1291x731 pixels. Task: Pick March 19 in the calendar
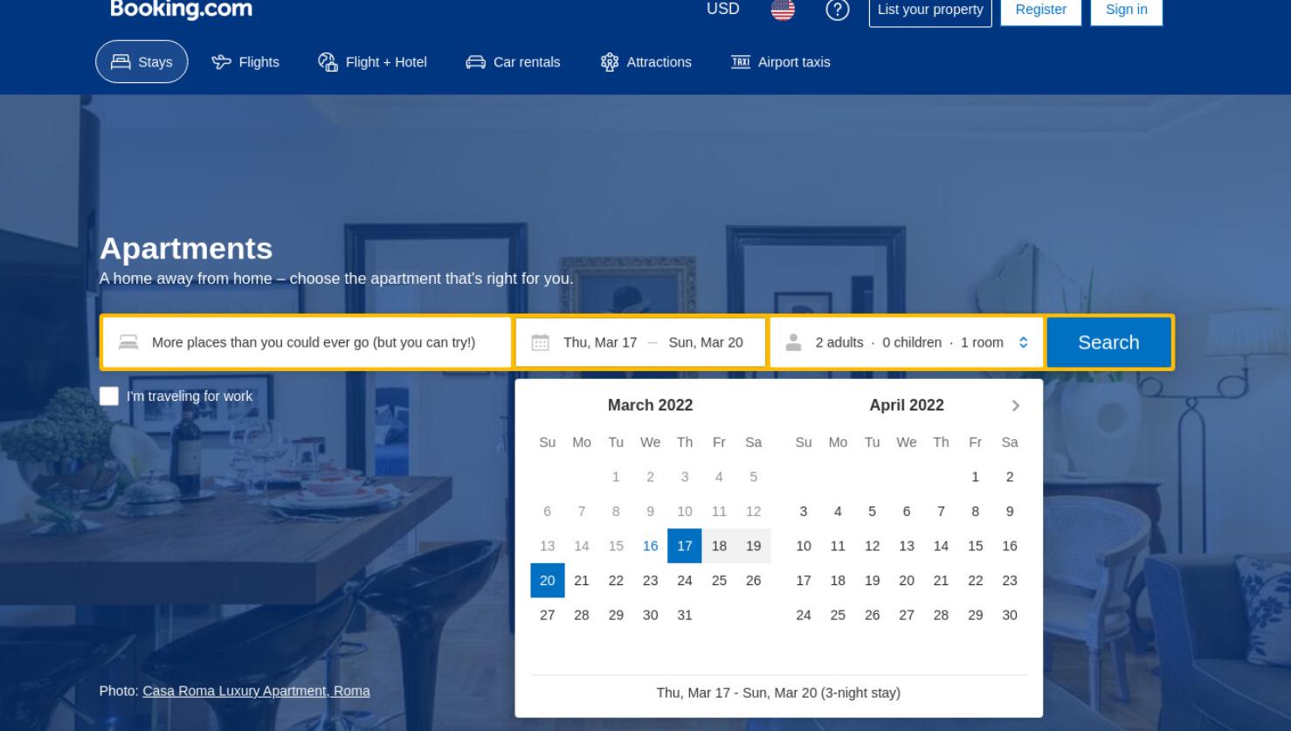pyautogui.click(x=754, y=546)
